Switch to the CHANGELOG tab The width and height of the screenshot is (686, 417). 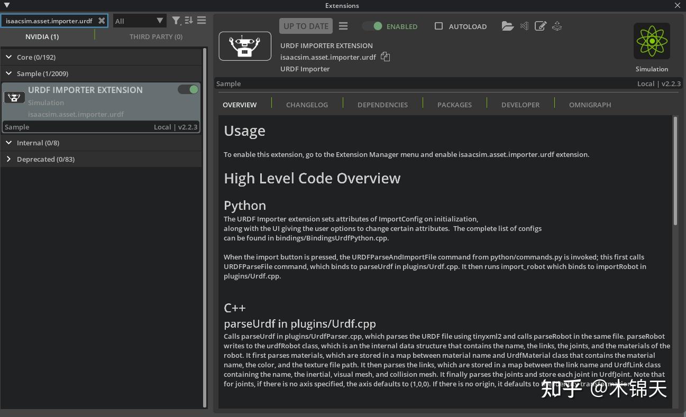(307, 105)
